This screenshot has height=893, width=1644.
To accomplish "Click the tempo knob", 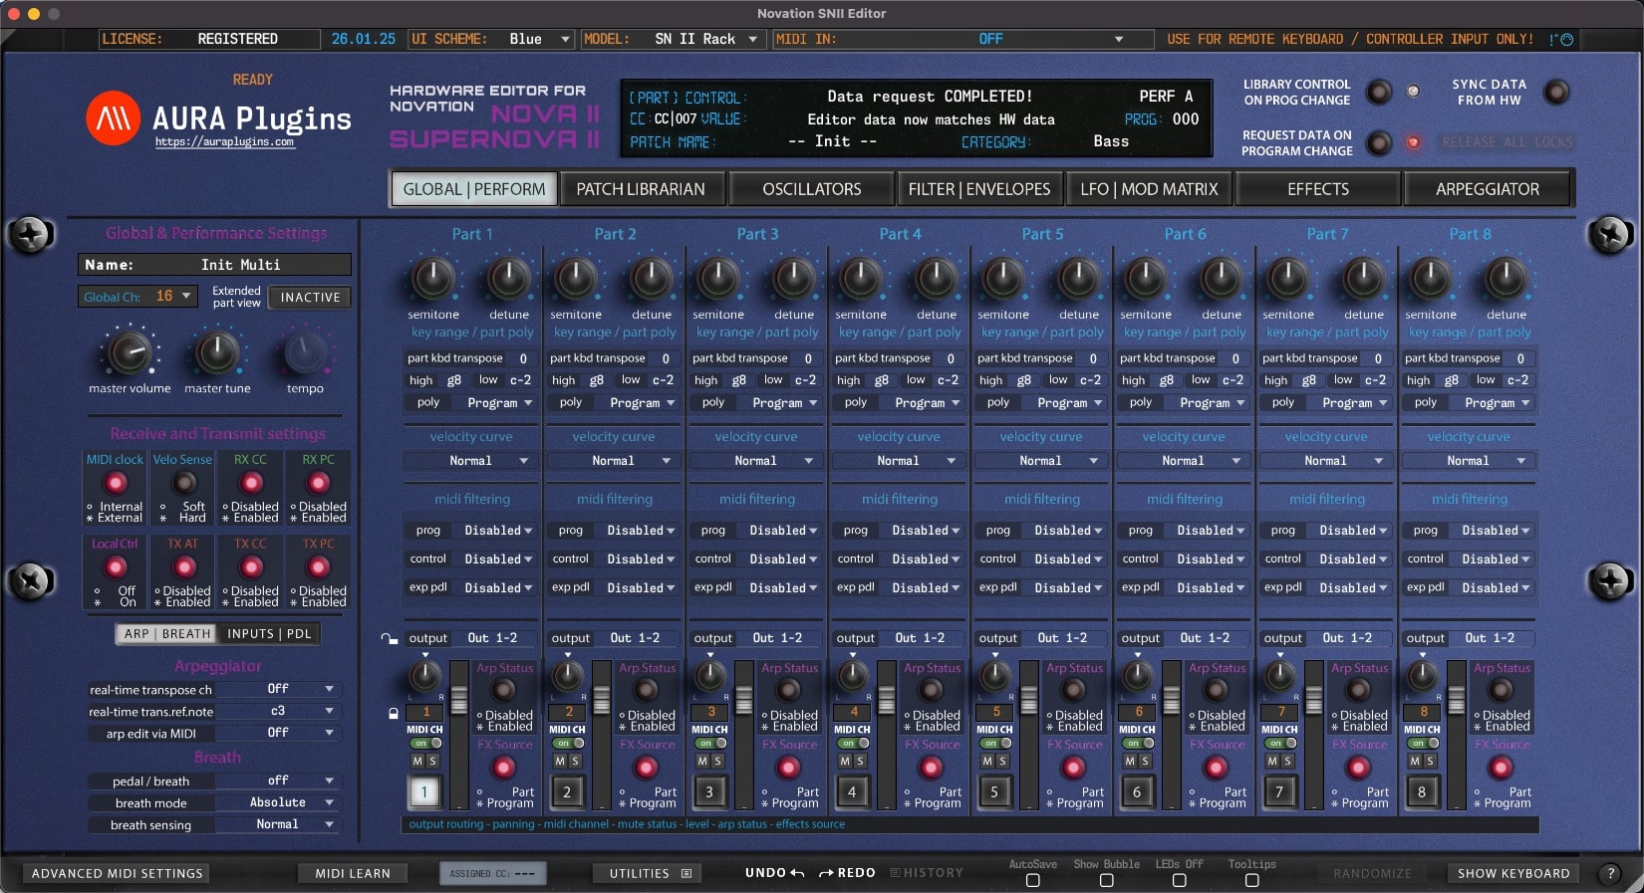I will click(x=305, y=354).
